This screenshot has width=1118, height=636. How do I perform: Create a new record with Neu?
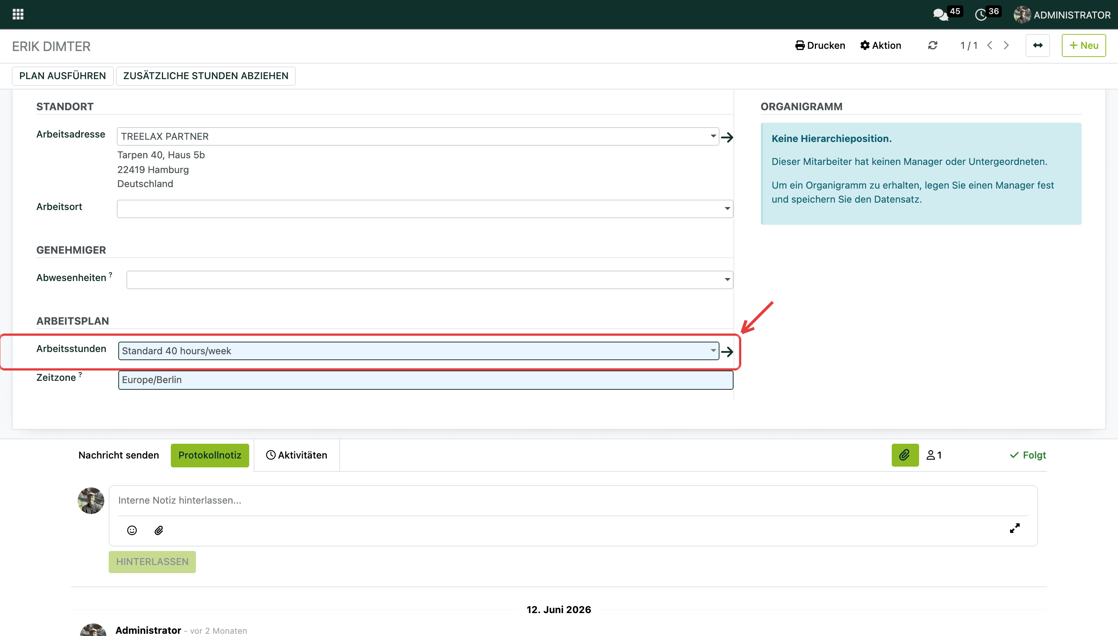[x=1084, y=45]
